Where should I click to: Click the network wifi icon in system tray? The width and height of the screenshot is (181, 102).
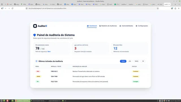point(167,101)
